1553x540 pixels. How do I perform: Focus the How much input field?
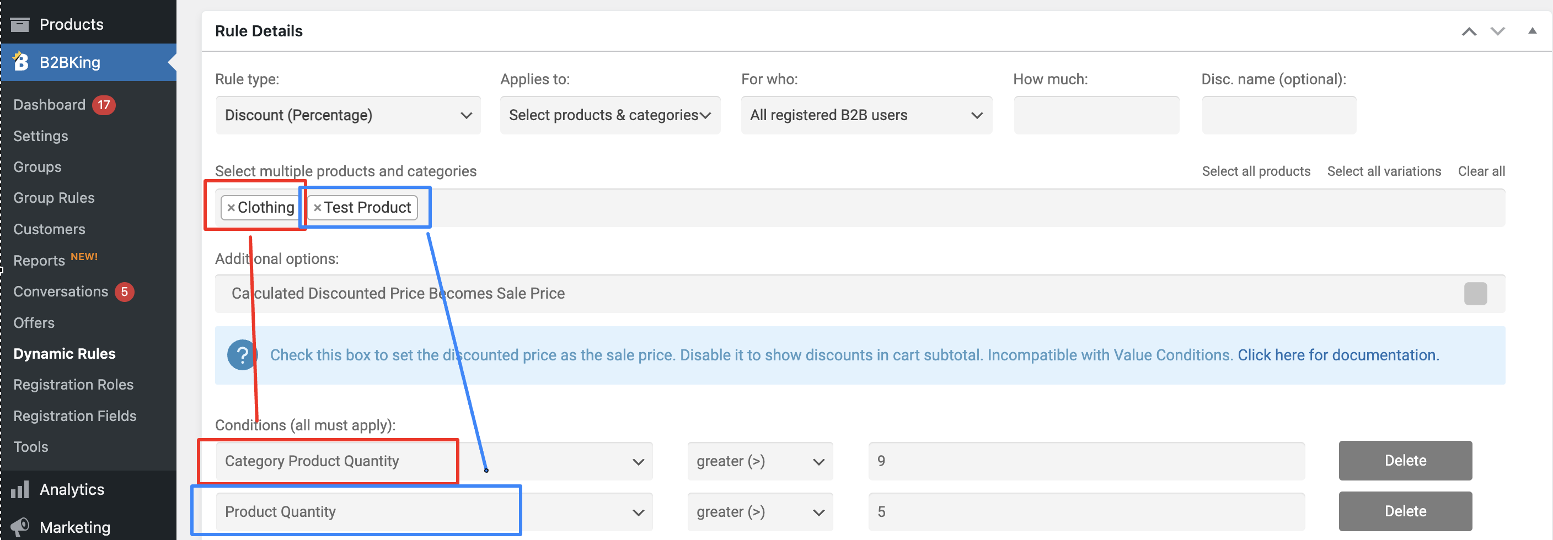tap(1096, 115)
